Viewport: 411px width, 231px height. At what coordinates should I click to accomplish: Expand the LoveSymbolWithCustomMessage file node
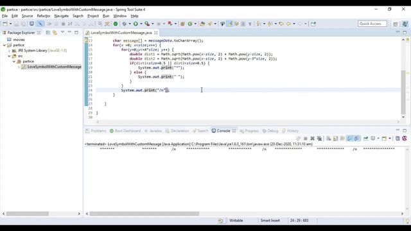[19, 67]
